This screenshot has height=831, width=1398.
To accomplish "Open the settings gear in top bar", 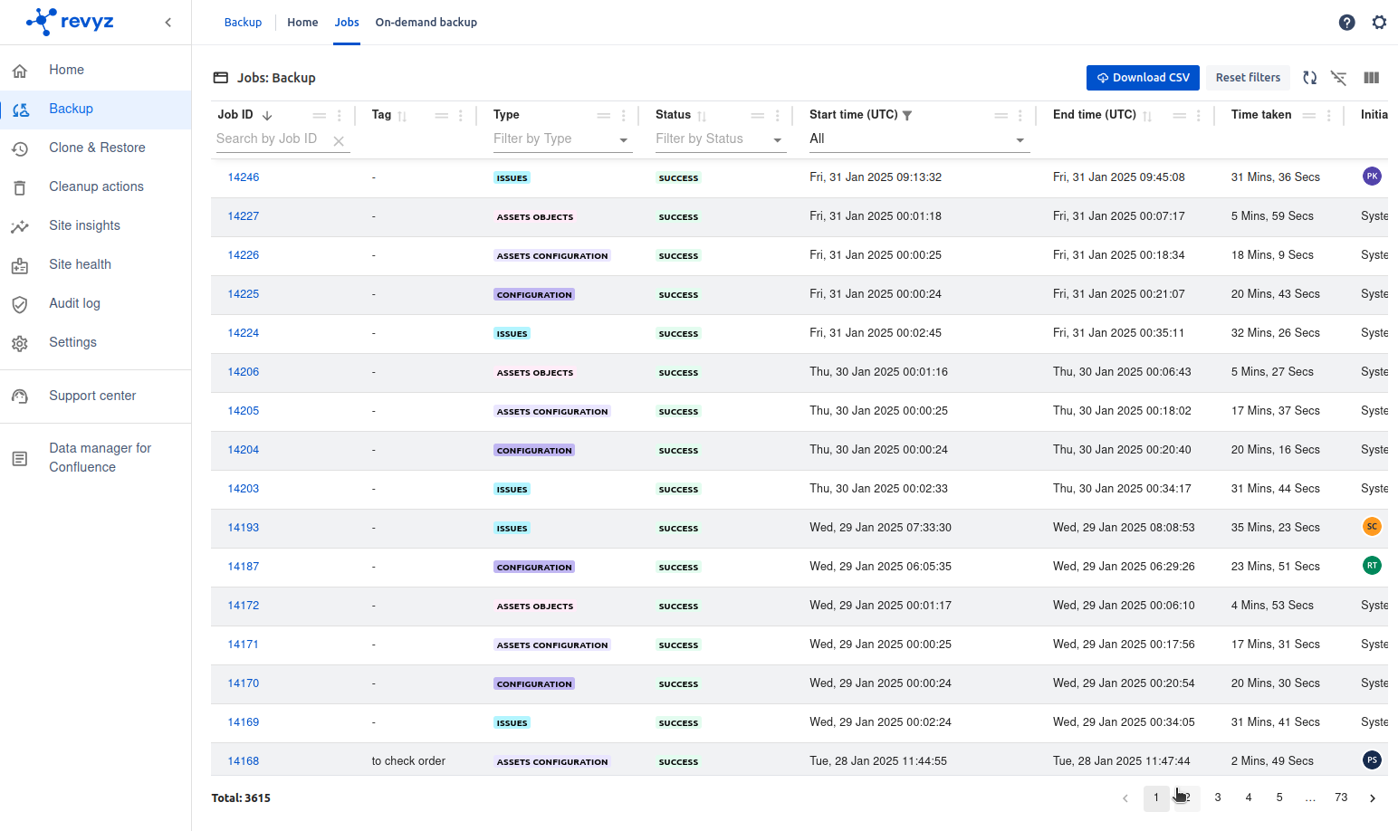I will (x=1378, y=23).
